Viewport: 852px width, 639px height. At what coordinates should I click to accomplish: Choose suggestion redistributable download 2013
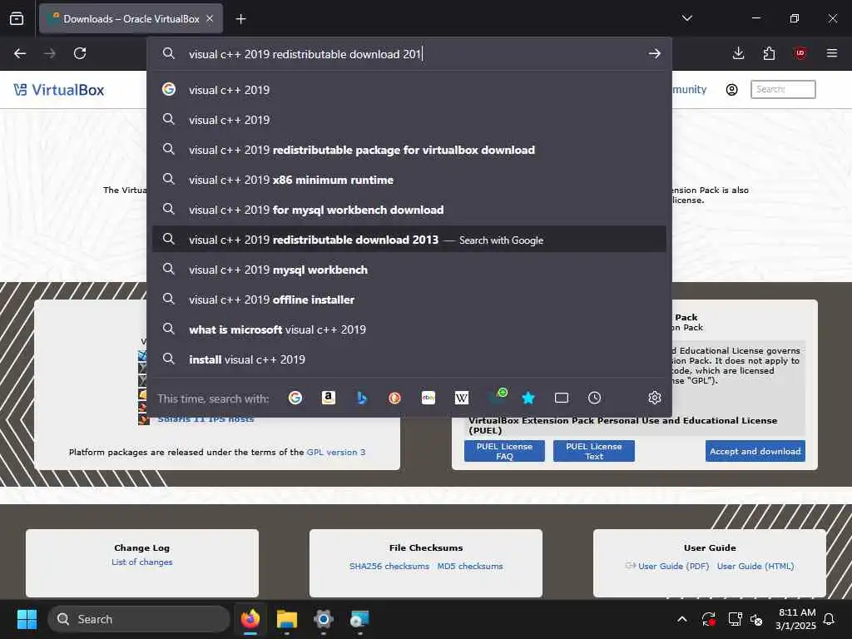coord(409,240)
